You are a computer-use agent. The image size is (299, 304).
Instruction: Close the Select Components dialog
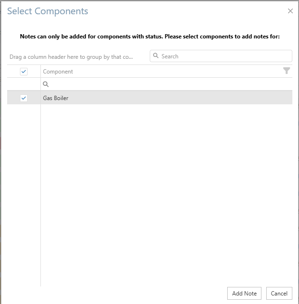pos(290,11)
